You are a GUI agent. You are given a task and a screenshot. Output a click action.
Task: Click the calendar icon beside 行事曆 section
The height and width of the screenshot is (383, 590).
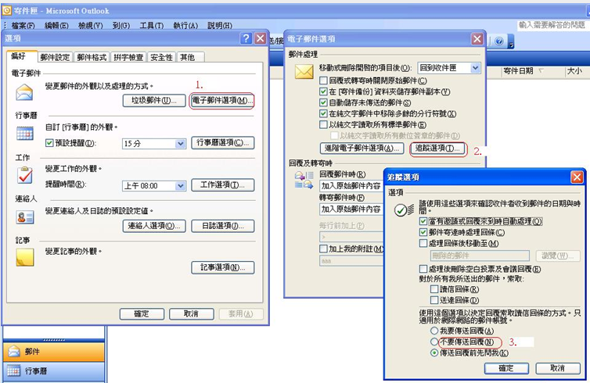pos(25,134)
